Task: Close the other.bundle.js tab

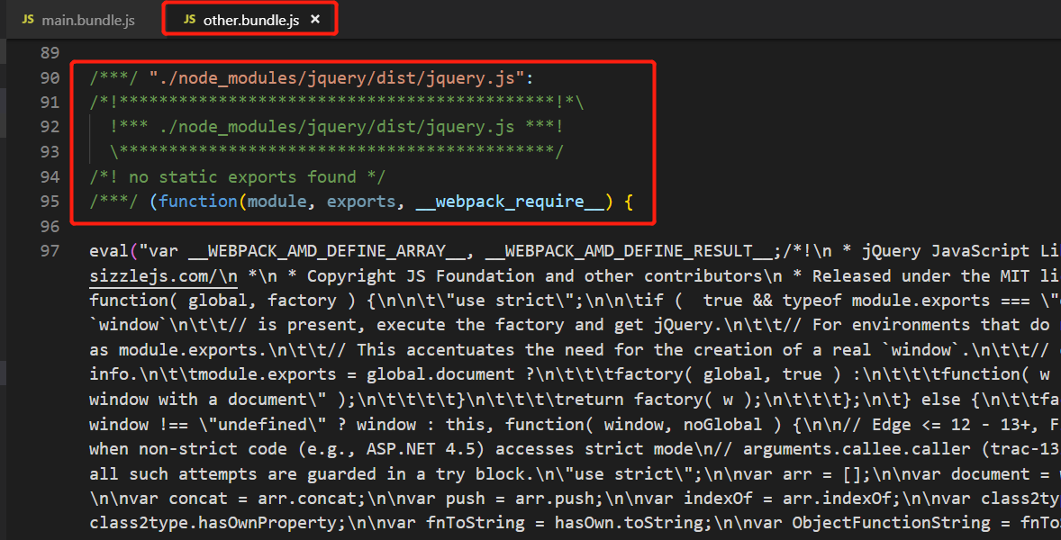Action: point(314,21)
